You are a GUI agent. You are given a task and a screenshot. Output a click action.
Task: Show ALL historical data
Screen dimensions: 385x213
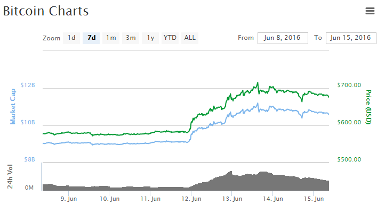click(190, 38)
